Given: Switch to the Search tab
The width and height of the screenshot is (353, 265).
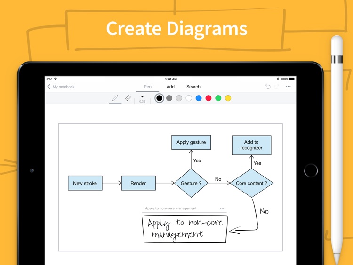Looking at the screenshot, I should point(193,87).
